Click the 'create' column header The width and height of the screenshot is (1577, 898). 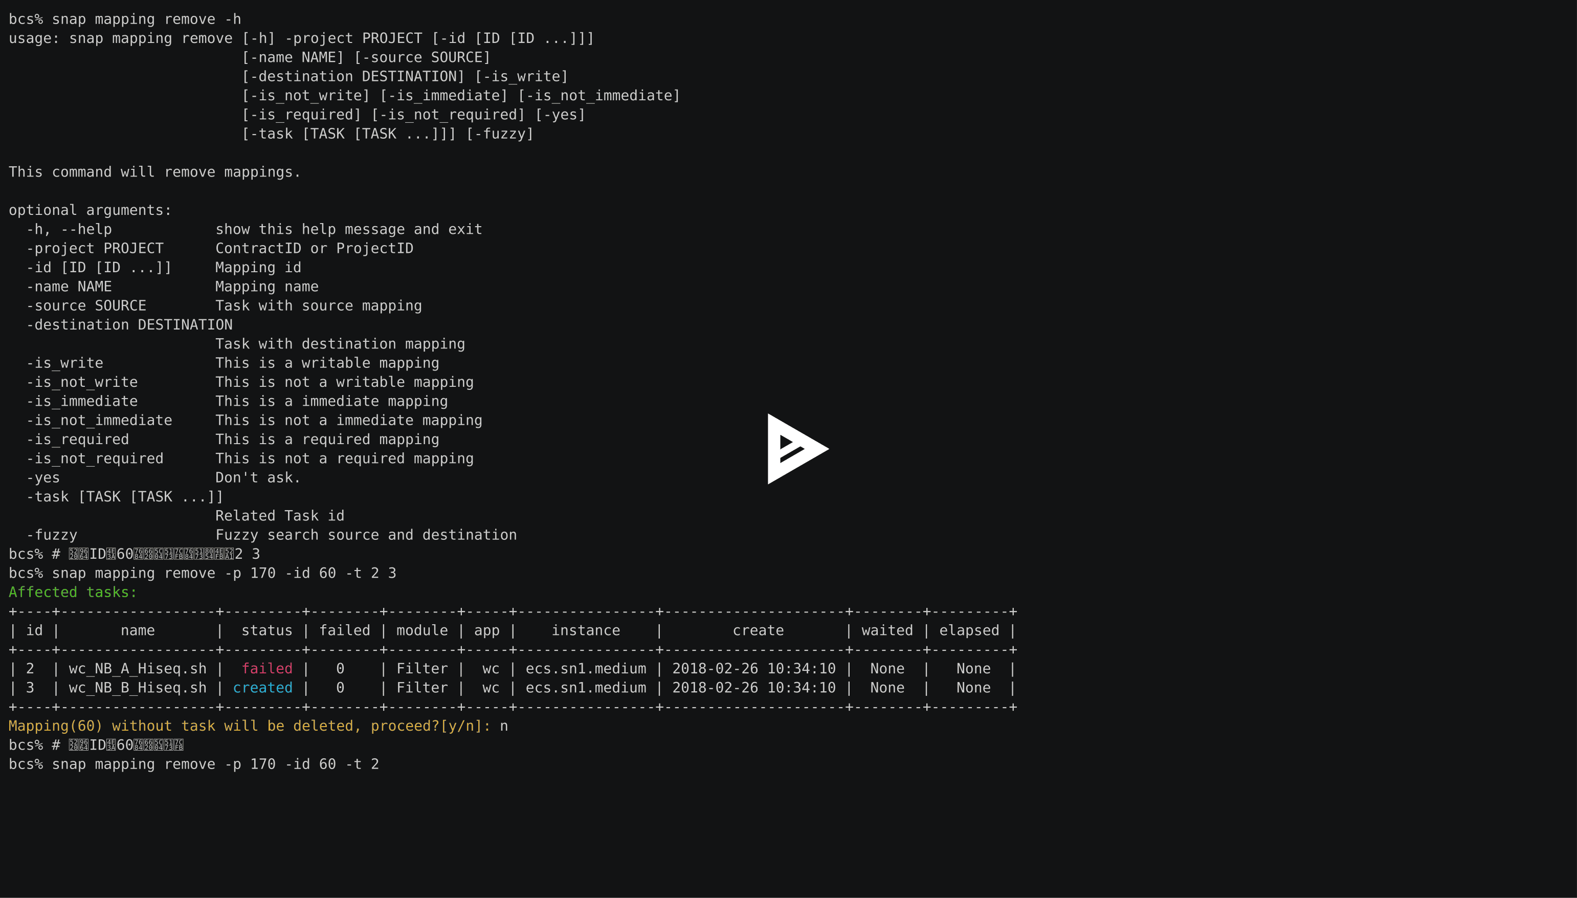[758, 630]
